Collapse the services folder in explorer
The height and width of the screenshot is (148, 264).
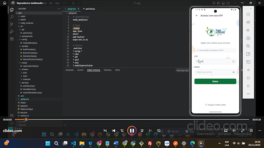tap(25, 83)
